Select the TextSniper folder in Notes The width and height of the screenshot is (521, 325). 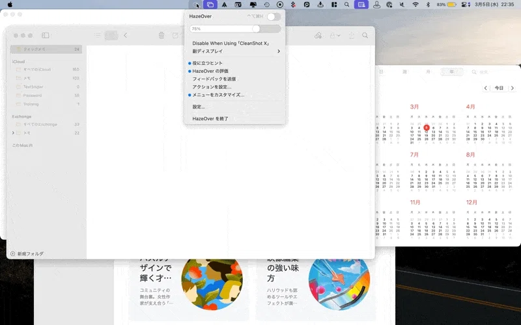tap(46, 86)
